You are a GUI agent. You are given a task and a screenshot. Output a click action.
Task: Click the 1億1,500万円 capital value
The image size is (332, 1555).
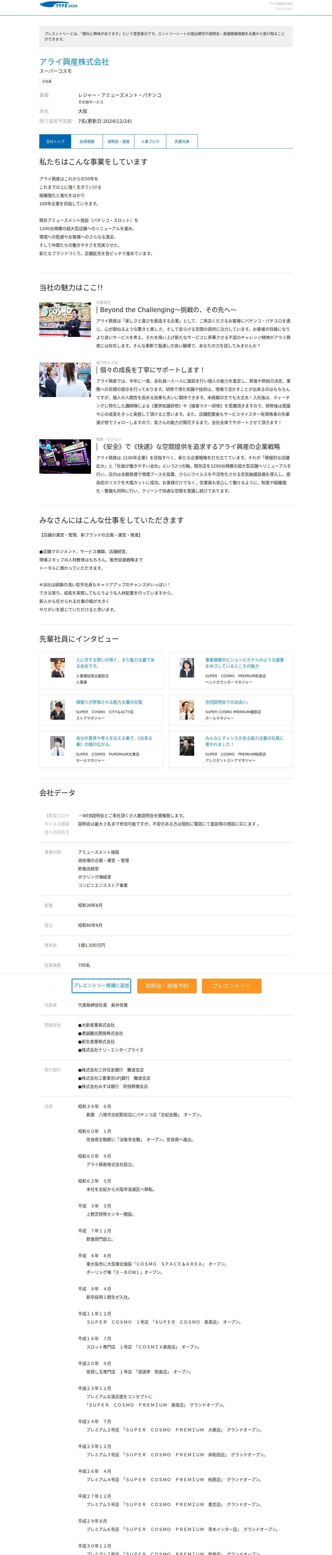[92, 945]
